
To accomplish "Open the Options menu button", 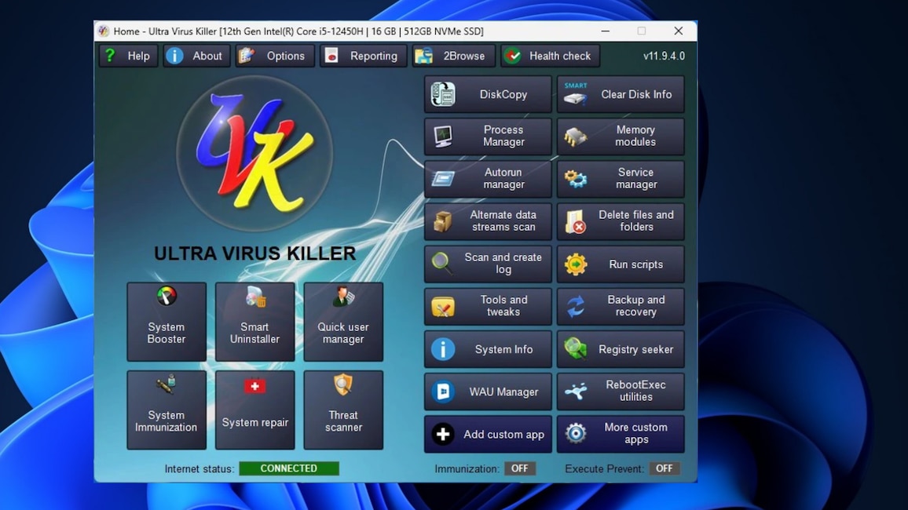I will [274, 56].
